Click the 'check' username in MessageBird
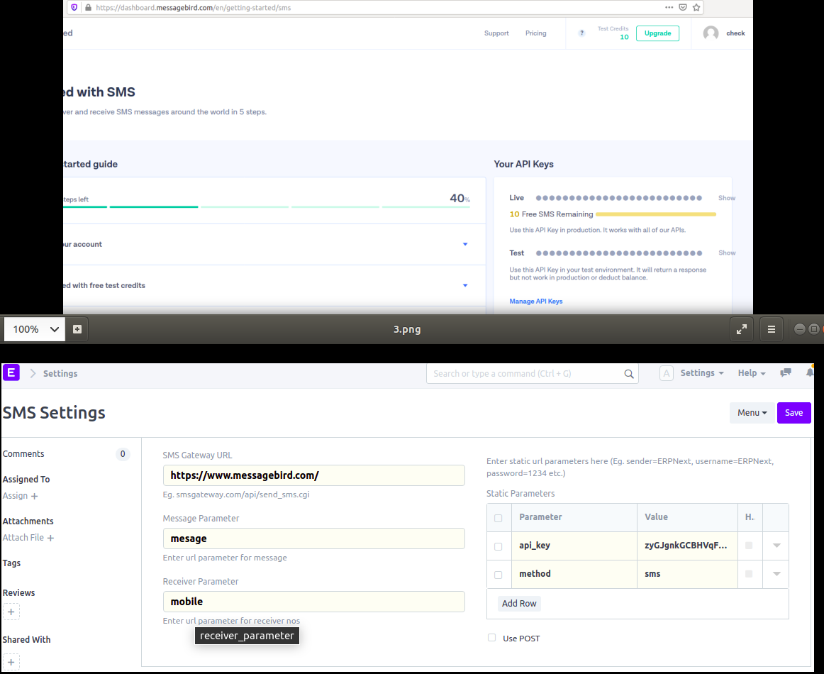 click(735, 33)
